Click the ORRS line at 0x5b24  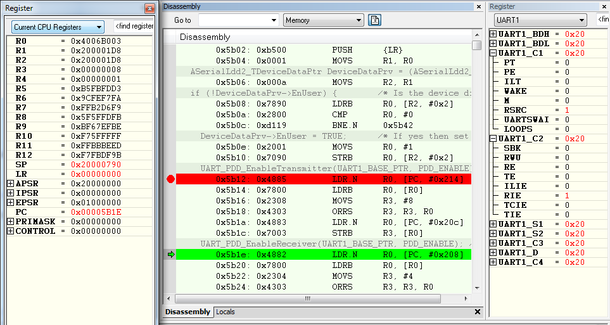point(324,287)
